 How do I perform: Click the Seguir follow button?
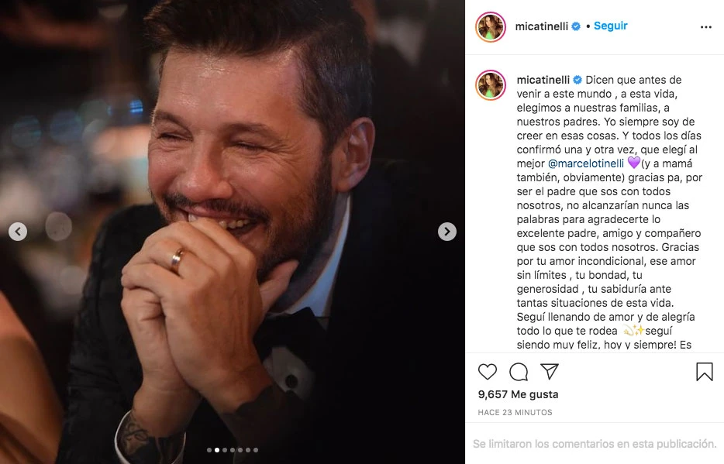[611, 26]
